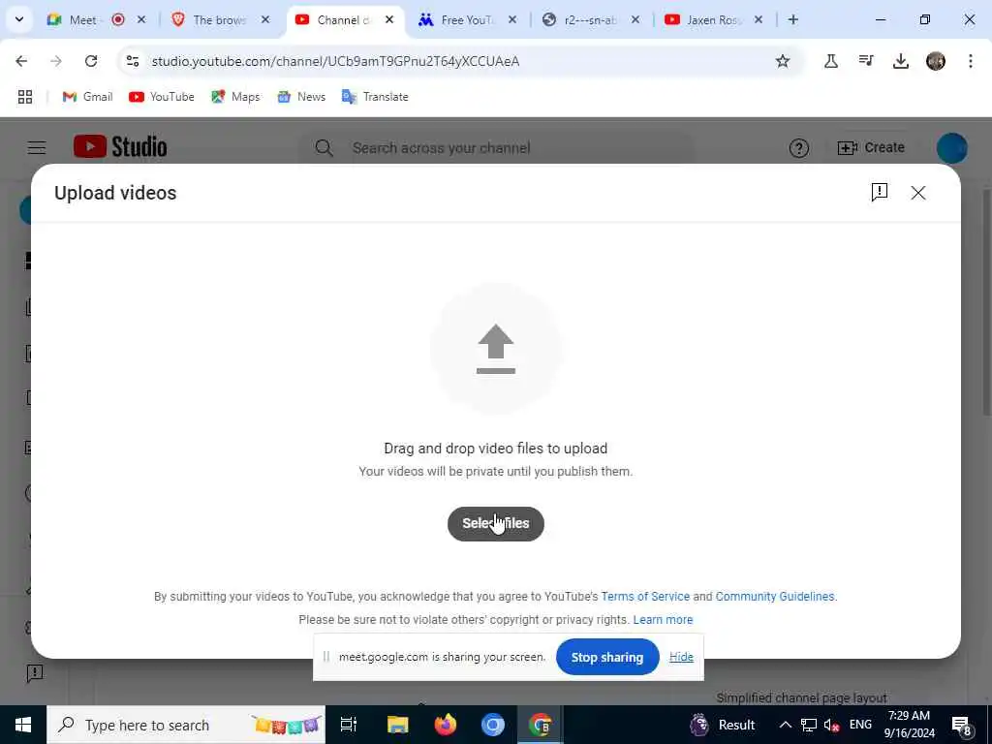This screenshot has height=744, width=992.
Task: Click the Select files button
Action: point(496,524)
